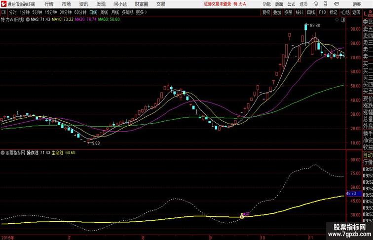Switch to the 分时 period tab
The height and width of the screenshot is (240, 373).
13,12
